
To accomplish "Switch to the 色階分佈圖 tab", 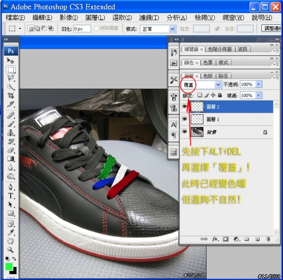I will click(220, 49).
